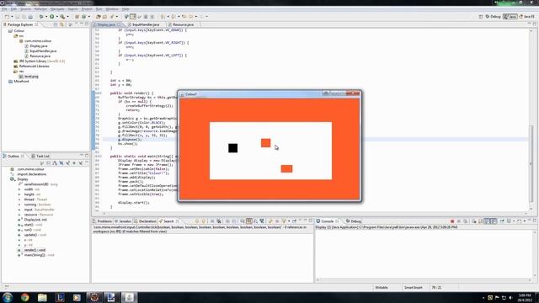Select render() method in Outline
539x303 pixels.
click(x=35, y=250)
